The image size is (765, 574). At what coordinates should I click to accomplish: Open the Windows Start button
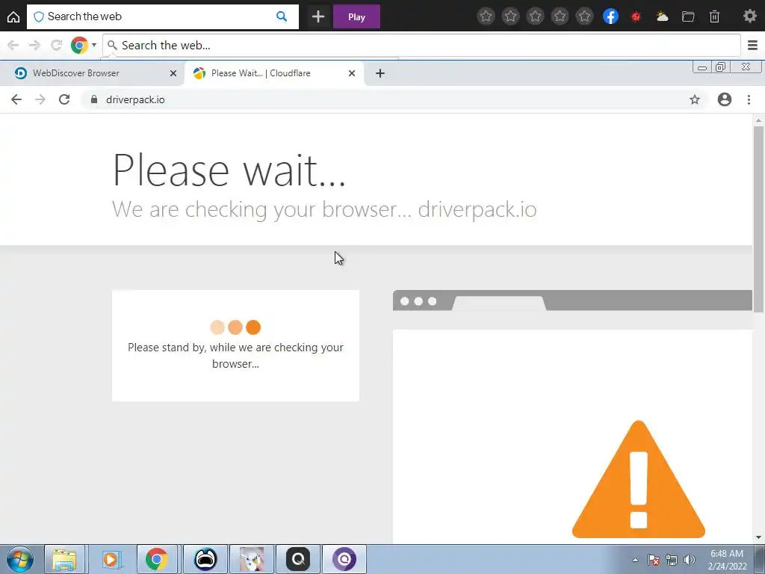19,559
